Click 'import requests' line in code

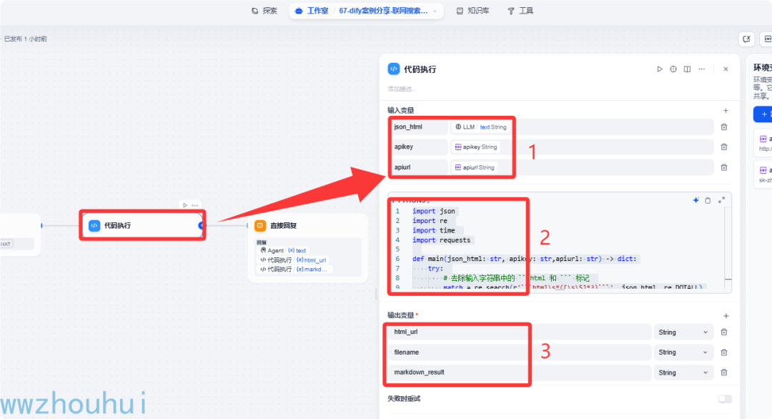point(442,240)
